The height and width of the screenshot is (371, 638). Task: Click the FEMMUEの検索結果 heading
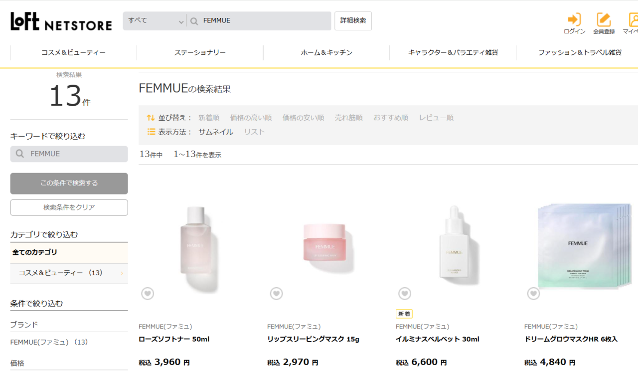[185, 89]
